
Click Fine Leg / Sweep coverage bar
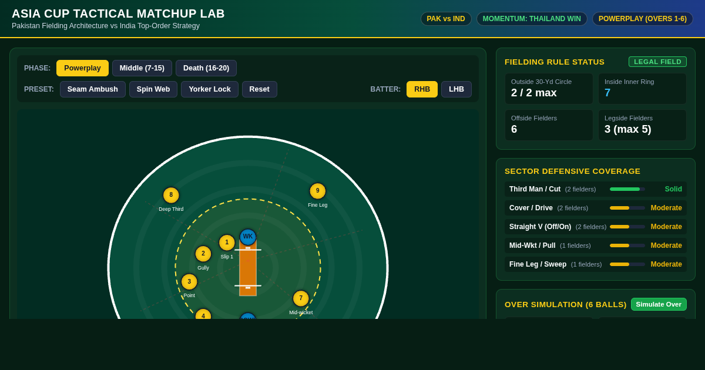click(x=627, y=264)
